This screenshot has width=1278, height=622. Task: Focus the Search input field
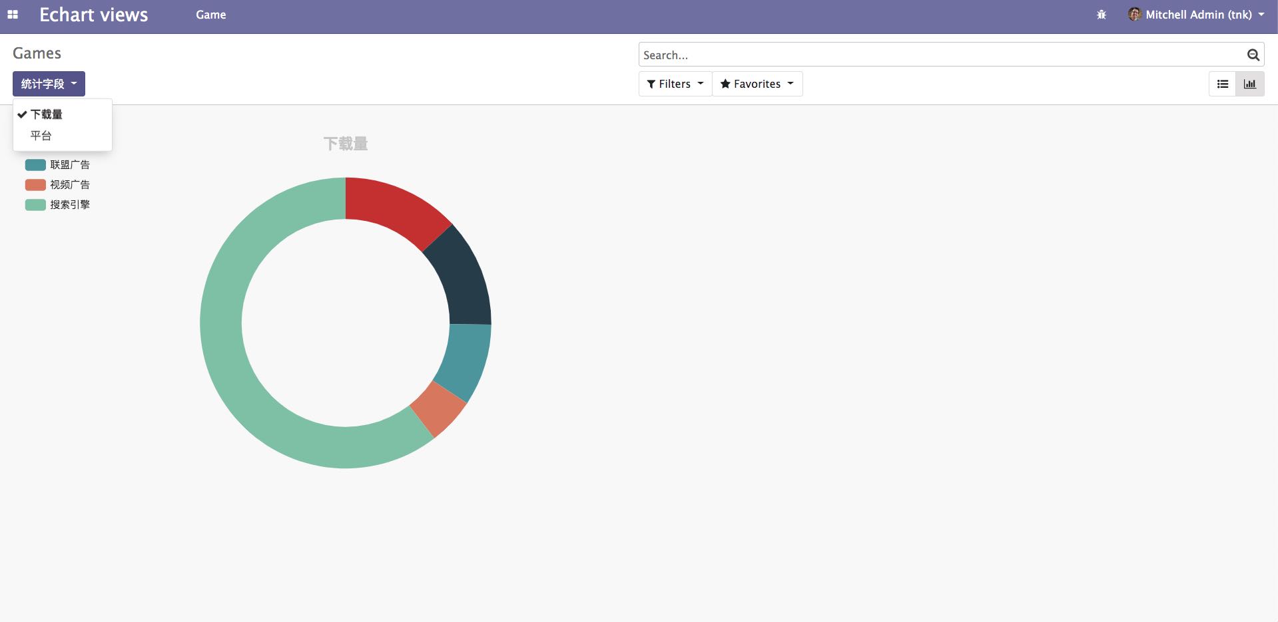pyautogui.click(x=939, y=55)
